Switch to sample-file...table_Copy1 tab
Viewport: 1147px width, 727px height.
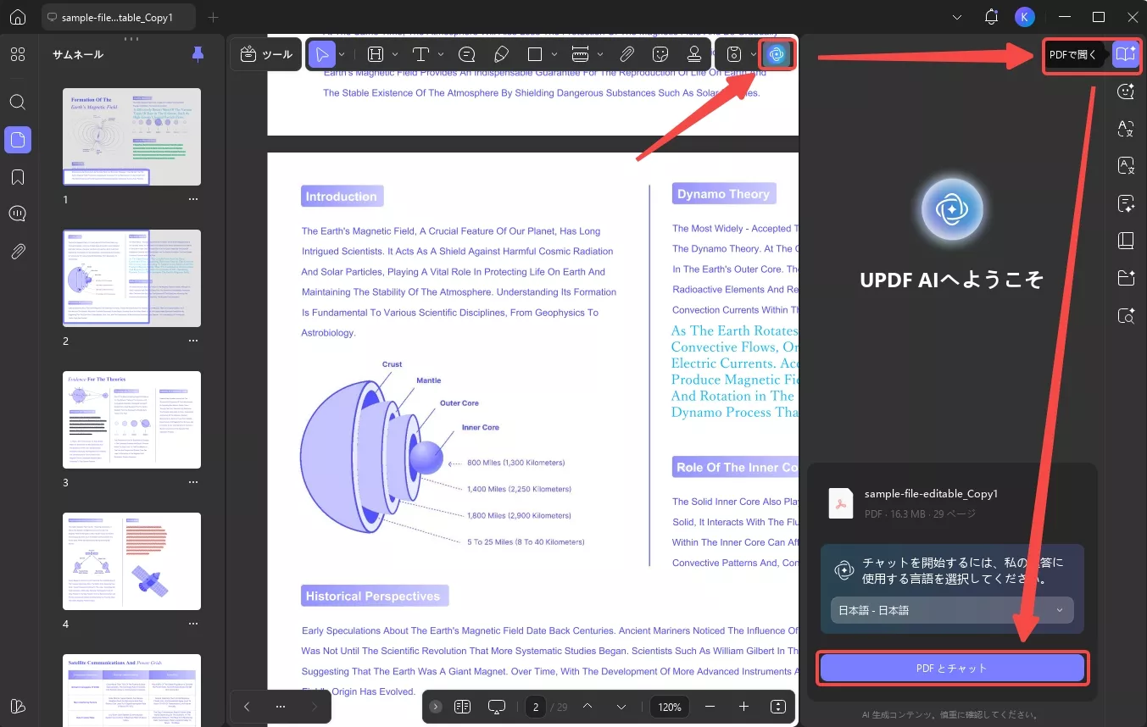[119, 17]
